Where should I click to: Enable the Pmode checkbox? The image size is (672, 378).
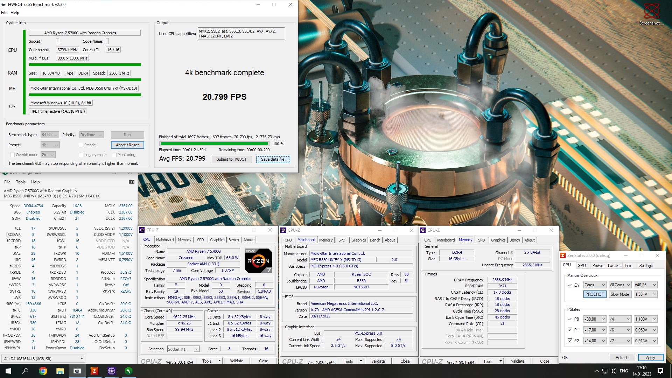point(81,145)
